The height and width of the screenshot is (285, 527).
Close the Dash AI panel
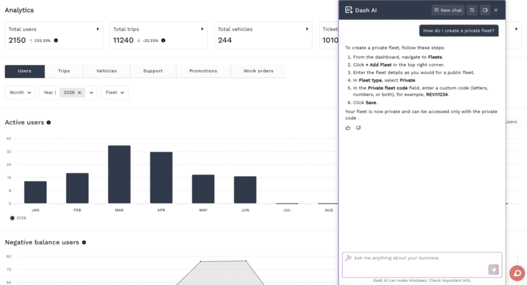click(x=496, y=10)
